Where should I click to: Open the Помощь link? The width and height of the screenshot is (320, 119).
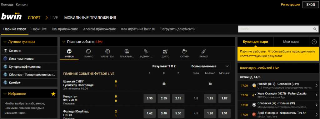7,4
